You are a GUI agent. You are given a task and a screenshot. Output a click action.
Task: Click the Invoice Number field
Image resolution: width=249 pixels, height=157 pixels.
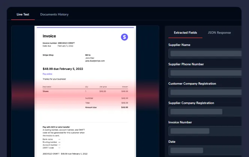click(x=205, y=131)
